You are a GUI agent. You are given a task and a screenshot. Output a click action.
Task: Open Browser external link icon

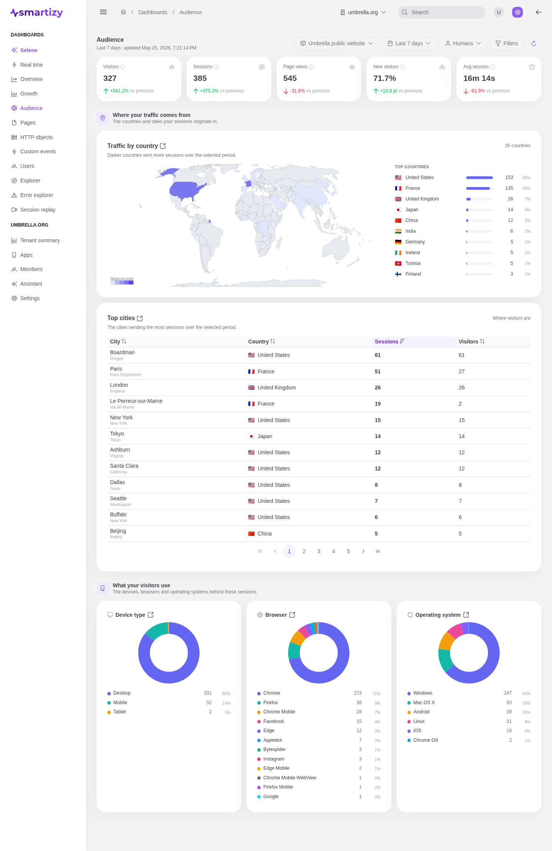point(292,615)
